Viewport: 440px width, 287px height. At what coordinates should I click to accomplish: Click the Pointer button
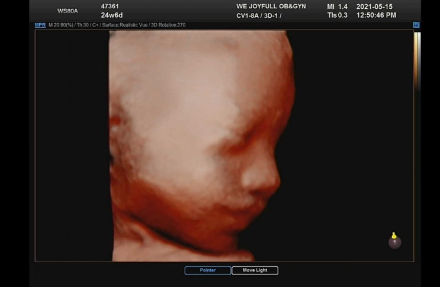point(208,270)
